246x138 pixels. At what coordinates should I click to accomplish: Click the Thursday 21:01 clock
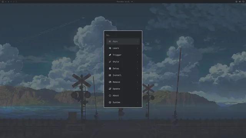click(123, 2)
